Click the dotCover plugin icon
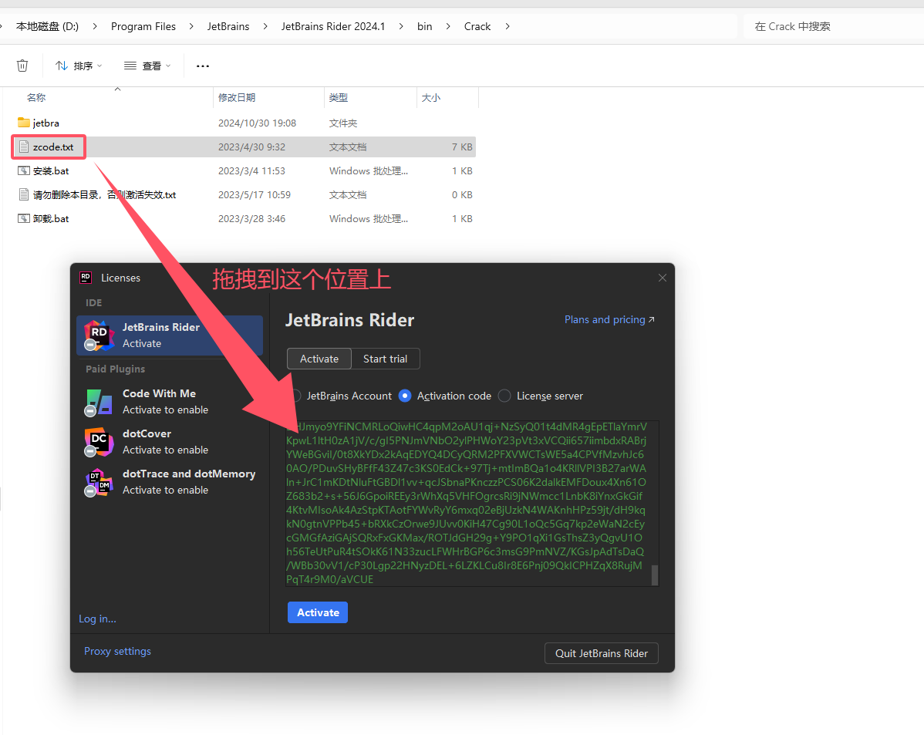This screenshot has width=924, height=735. tap(98, 442)
